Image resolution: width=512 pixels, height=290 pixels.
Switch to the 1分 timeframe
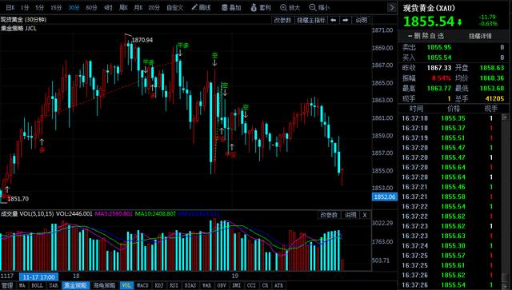[25, 7]
